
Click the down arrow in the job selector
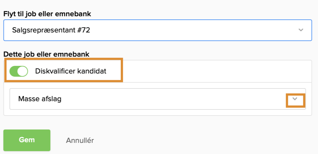[300, 30]
